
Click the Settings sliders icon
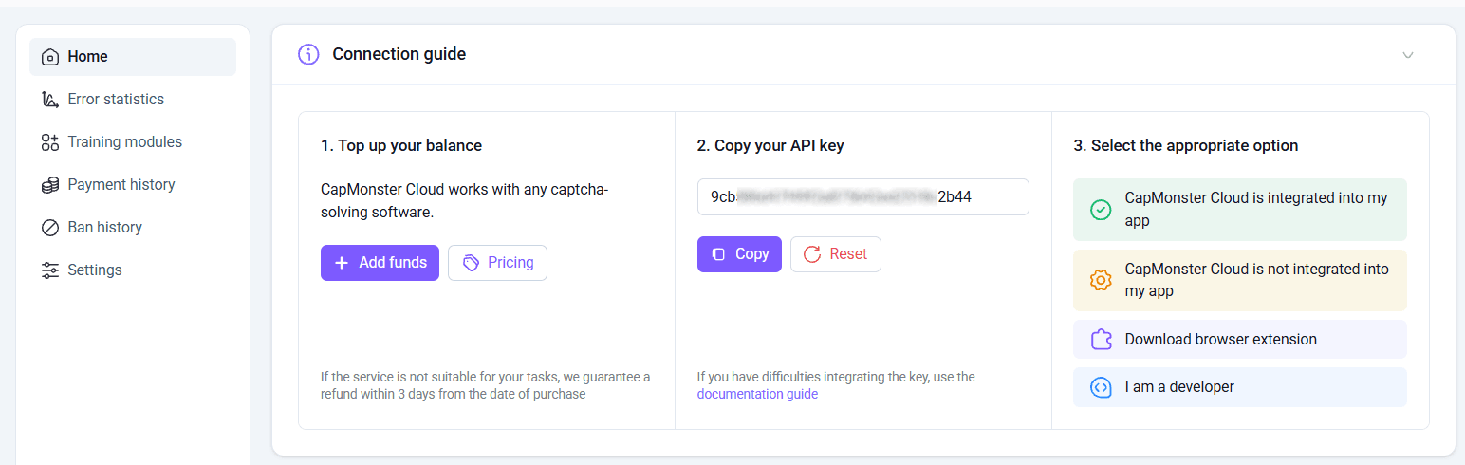tap(50, 270)
